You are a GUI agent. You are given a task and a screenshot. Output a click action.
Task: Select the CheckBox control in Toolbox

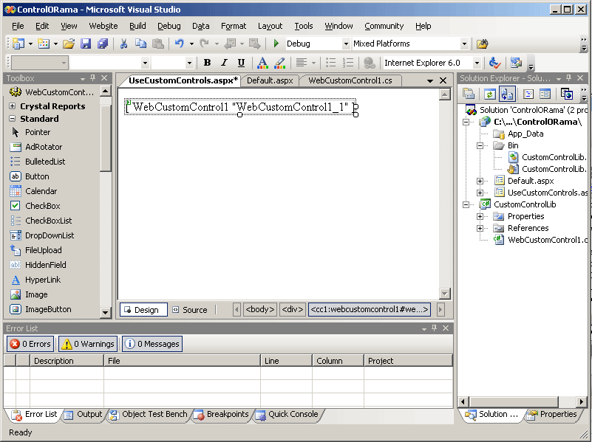coord(42,206)
